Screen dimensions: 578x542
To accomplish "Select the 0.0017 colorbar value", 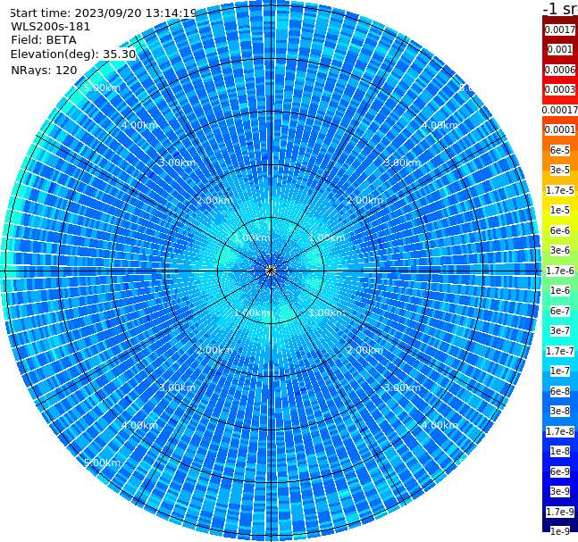I will (x=560, y=29).
